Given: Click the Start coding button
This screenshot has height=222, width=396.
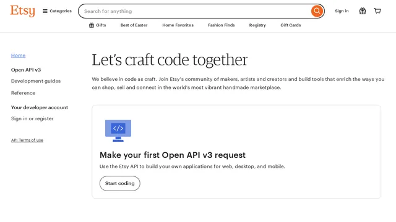Looking at the screenshot, I should click(119, 183).
